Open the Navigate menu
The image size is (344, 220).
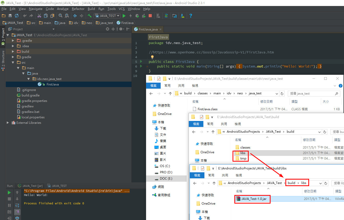click(35, 9)
